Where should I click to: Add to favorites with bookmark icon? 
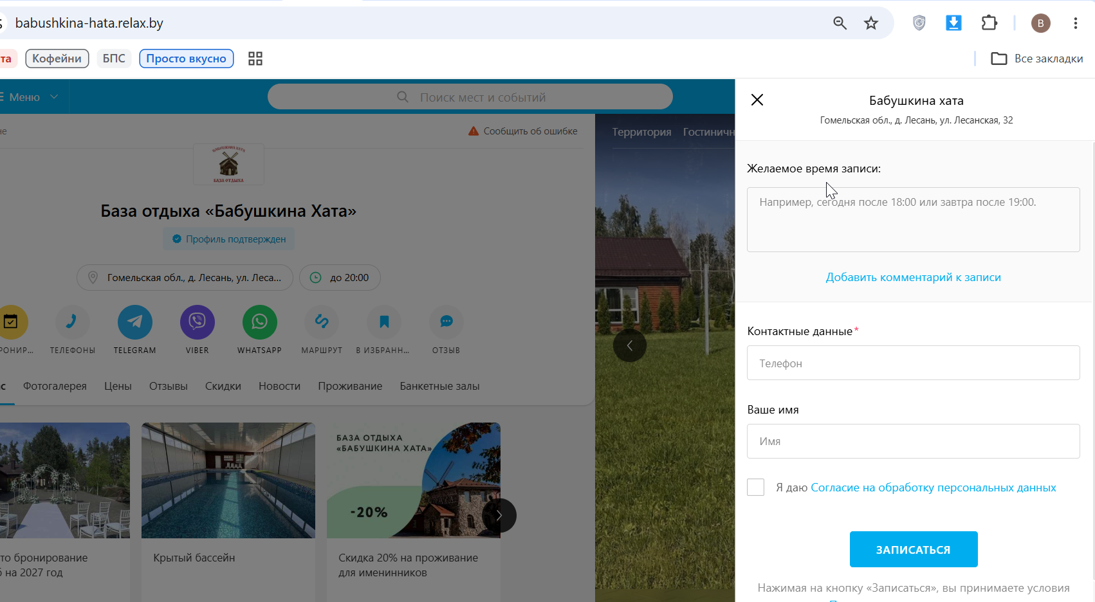tap(384, 322)
